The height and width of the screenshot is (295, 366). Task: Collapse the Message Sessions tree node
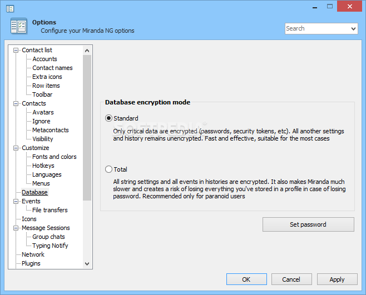tap(16, 228)
